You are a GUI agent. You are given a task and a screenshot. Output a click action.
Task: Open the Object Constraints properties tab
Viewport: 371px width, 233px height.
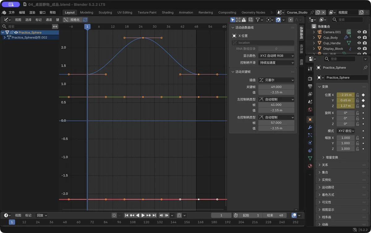(310, 150)
